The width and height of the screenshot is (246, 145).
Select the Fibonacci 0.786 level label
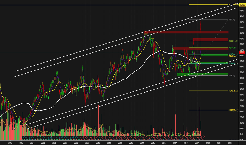[x=233, y=64]
